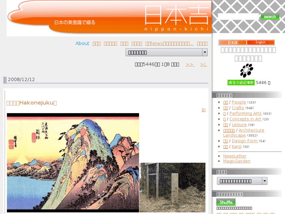Open the MagicGarden link
285x214 pixels.
click(237, 161)
